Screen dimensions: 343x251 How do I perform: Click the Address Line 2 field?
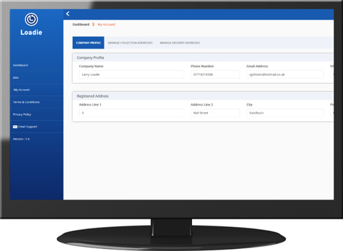(x=215, y=113)
